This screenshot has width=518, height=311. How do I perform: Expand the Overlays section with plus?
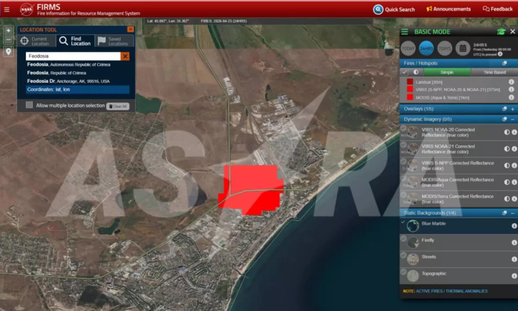coord(512,109)
